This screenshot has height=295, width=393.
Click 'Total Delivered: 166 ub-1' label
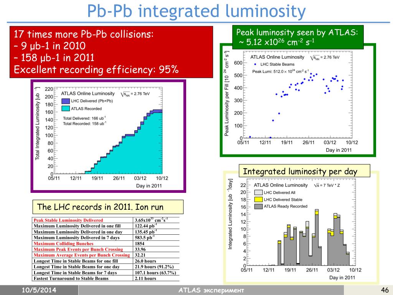click(84, 118)
